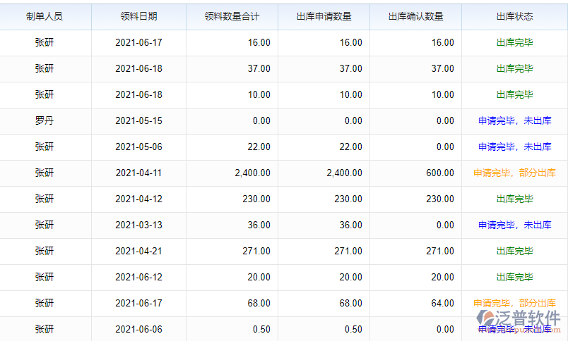Click 申请完毕,未出库 status in 罗丹 row
This screenshot has height=341, width=568.
click(x=515, y=120)
